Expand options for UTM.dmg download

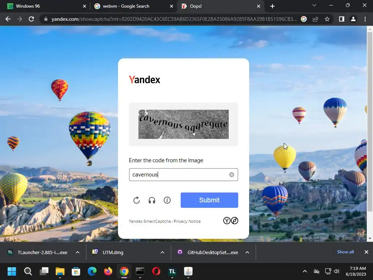pyautogui.click(x=162, y=252)
